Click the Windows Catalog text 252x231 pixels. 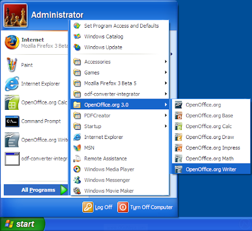[104, 36]
